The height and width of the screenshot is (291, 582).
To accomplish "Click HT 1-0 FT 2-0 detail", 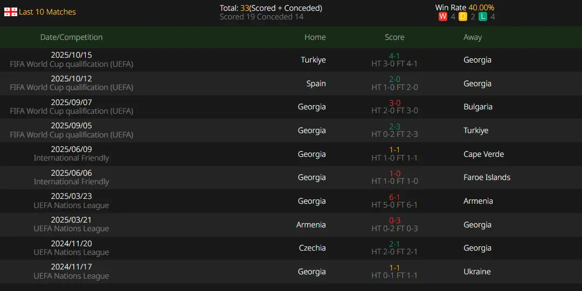I will 394,87.
